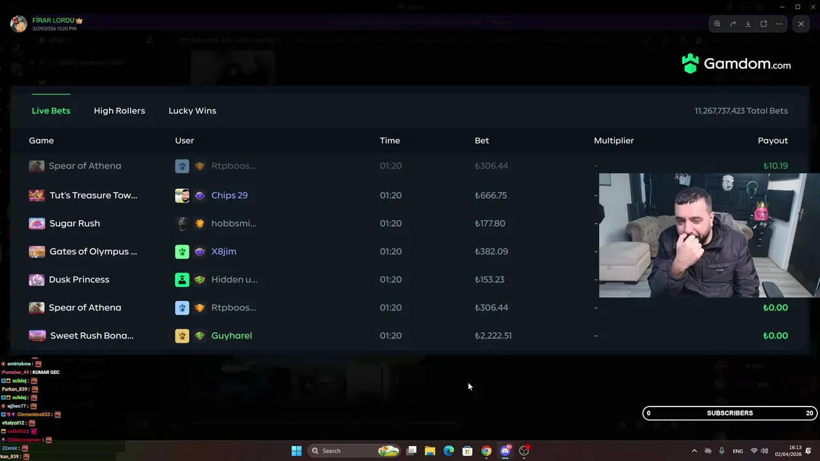Click the ₺666.75 bet amount
This screenshot has width=820, height=461.
point(491,195)
